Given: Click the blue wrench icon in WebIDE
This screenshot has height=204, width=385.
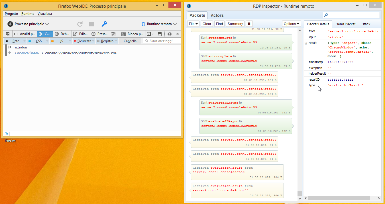Looking at the screenshot, I should pos(104,24).
